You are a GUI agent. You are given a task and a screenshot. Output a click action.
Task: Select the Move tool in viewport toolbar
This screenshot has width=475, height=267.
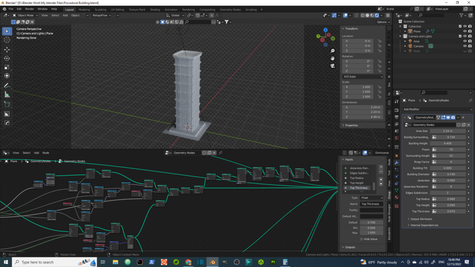tap(7, 50)
